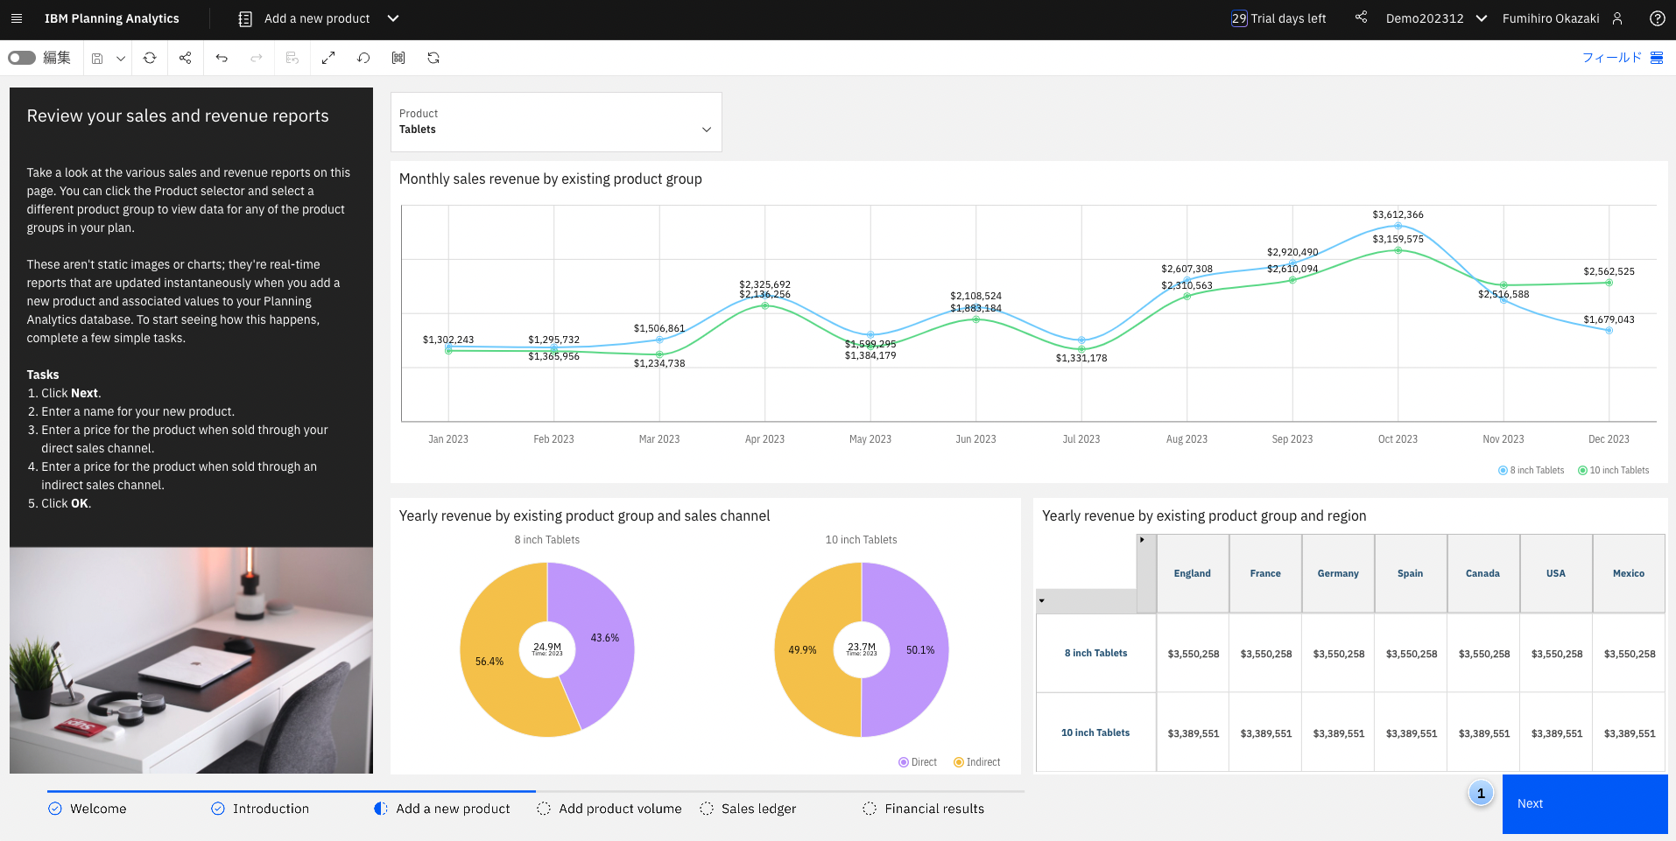This screenshot has width=1676, height=841.
Task: Click the save icon in the toolbar
Action: pyautogui.click(x=97, y=59)
